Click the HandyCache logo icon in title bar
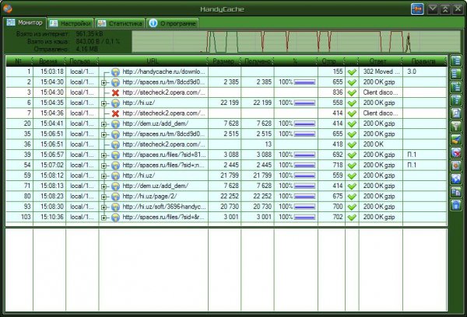Screen dimensions: 467x317 click(8, 9)
